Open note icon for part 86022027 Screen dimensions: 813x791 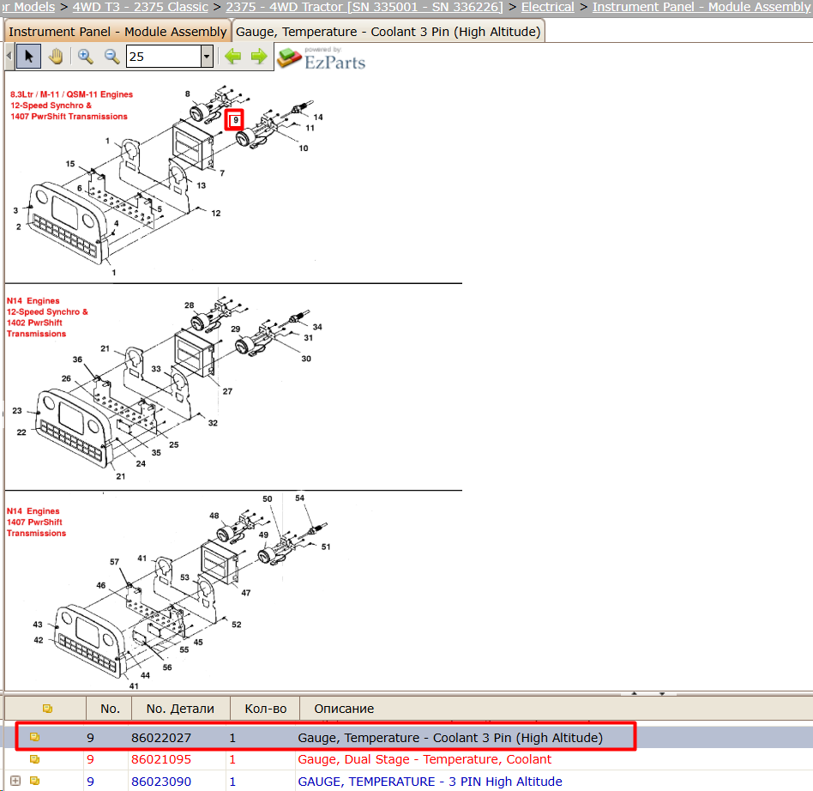pyautogui.click(x=35, y=737)
